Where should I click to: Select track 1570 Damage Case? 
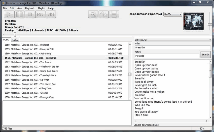pos(65,97)
